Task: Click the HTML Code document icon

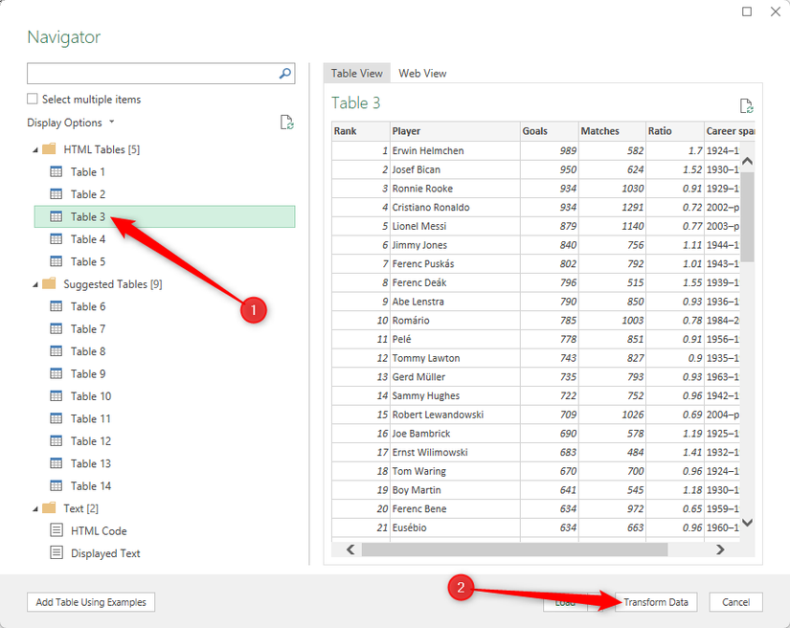Action: (56, 530)
